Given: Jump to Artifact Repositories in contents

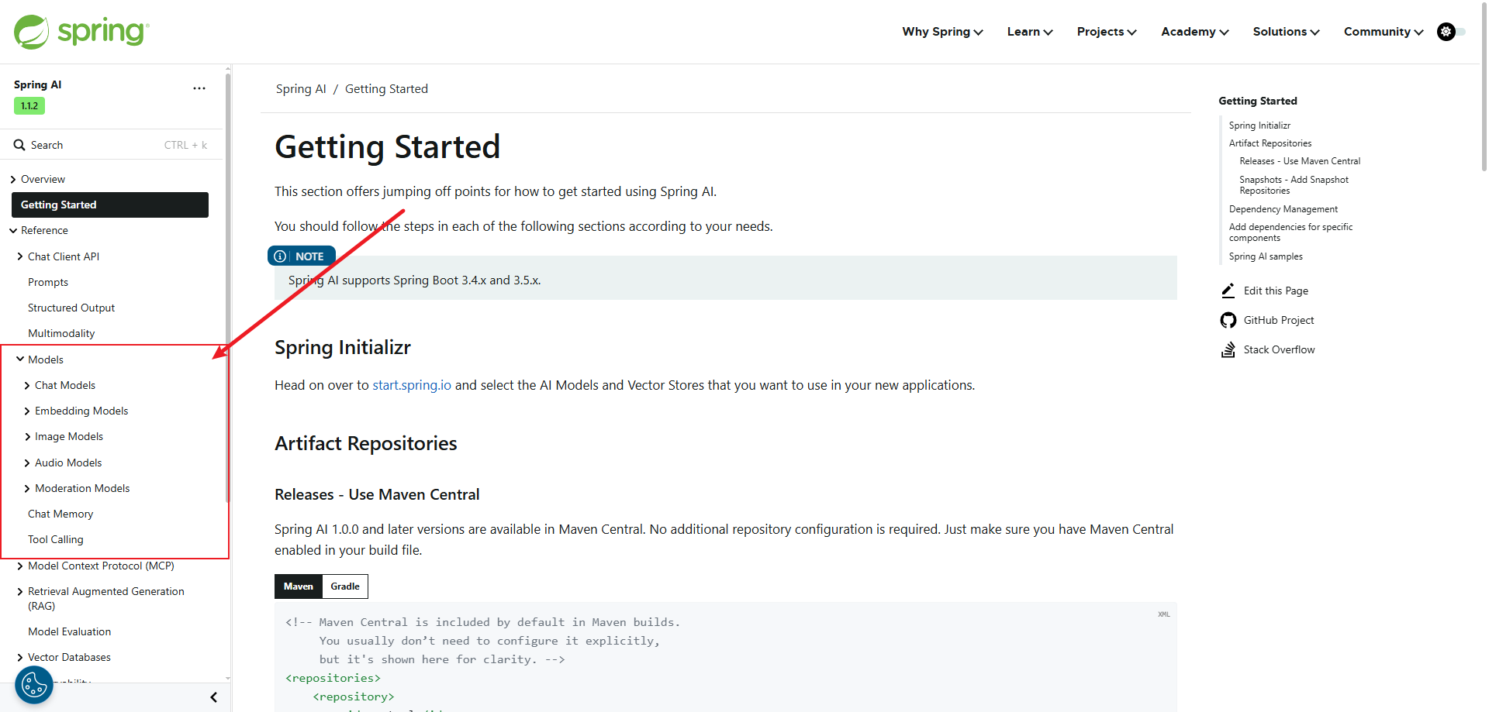Looking at the screenshot, I should pos(1270,143).
